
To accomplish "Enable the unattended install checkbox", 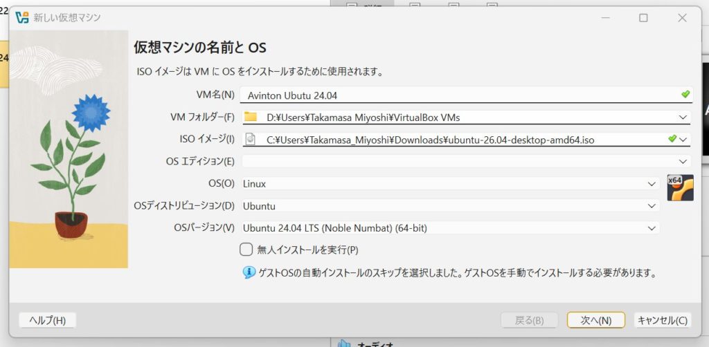I will click(246, 249).
